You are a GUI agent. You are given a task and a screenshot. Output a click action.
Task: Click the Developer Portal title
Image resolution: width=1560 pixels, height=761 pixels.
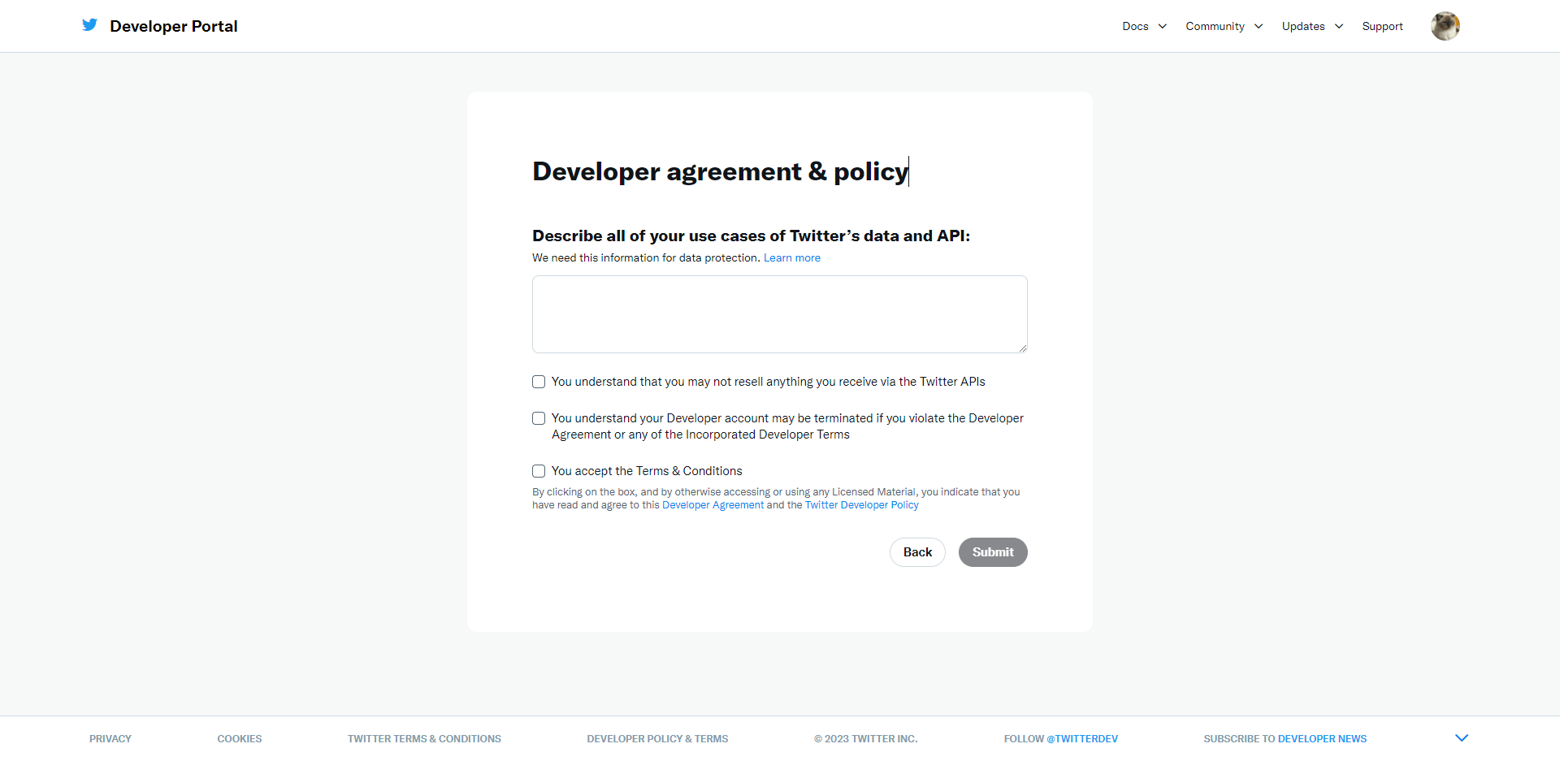click(173, 26)
